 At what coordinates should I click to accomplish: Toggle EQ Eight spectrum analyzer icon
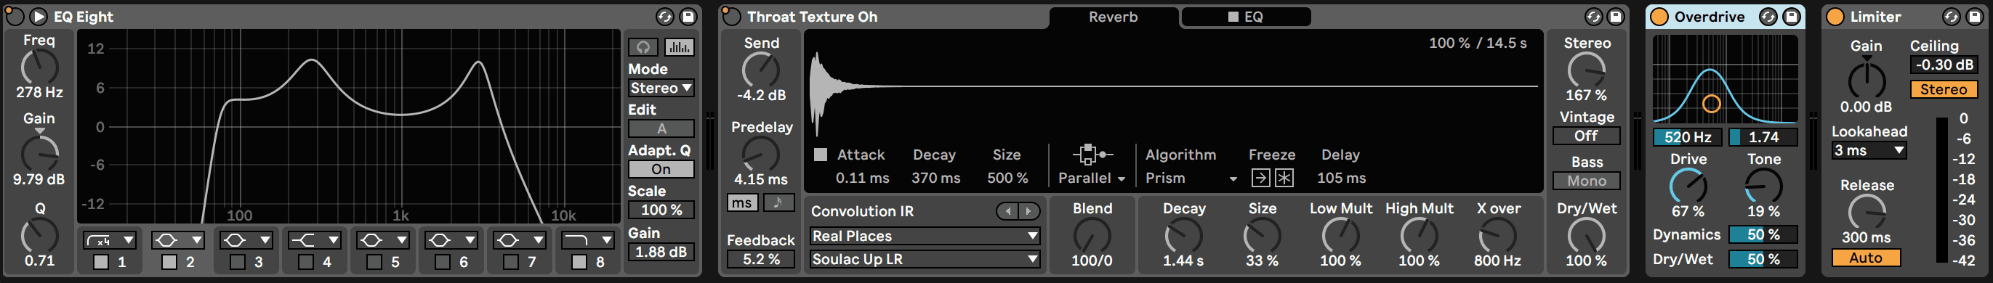680,47
